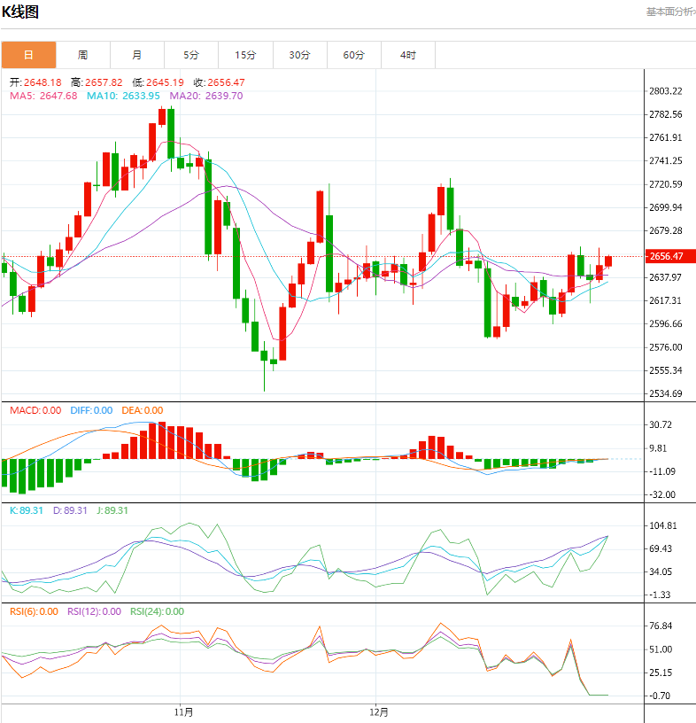Show the 30分 interval chart

coord(299,55)
